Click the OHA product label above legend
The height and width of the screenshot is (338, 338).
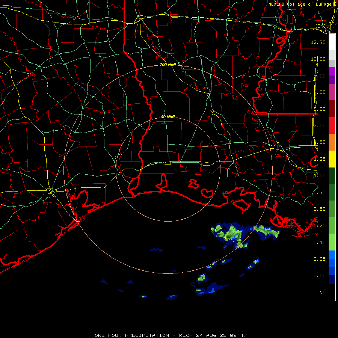[330, 23]
